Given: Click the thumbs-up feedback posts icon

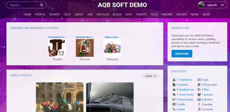Looking at the screenshot, I should [x=174, y=90].
